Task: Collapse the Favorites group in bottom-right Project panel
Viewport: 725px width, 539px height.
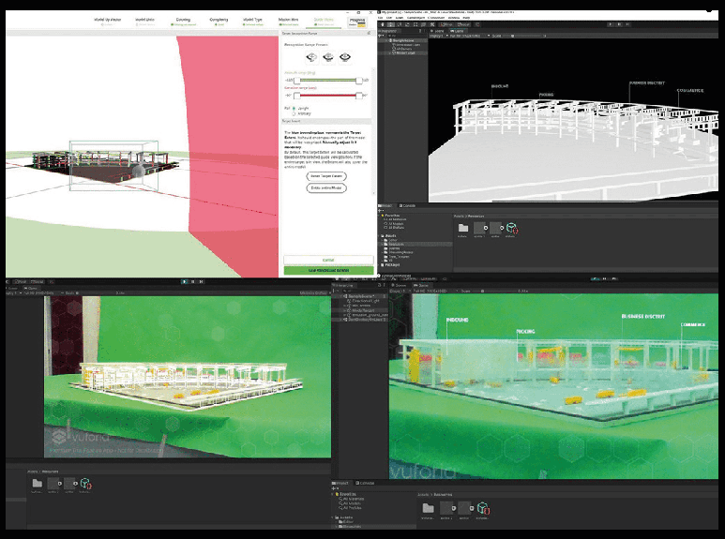Action: [x=334, y=494]
